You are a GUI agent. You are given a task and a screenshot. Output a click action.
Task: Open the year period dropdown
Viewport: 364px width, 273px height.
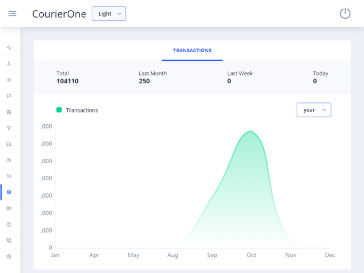314,110
